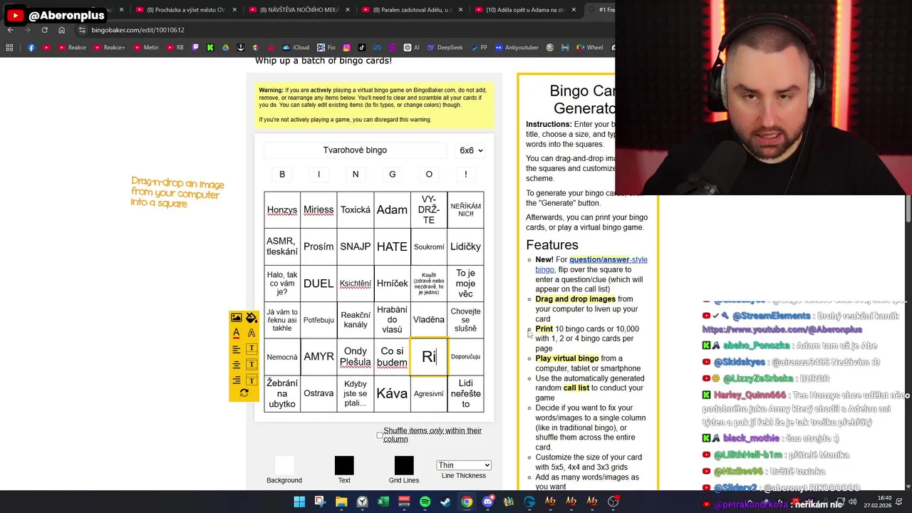912x513 pixels.
Task: Open the TikTok bookmark icon
Action: [x=362, y=48]
